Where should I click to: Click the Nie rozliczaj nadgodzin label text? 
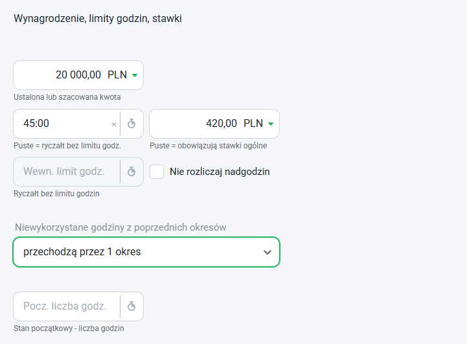(x=220, y=172)
